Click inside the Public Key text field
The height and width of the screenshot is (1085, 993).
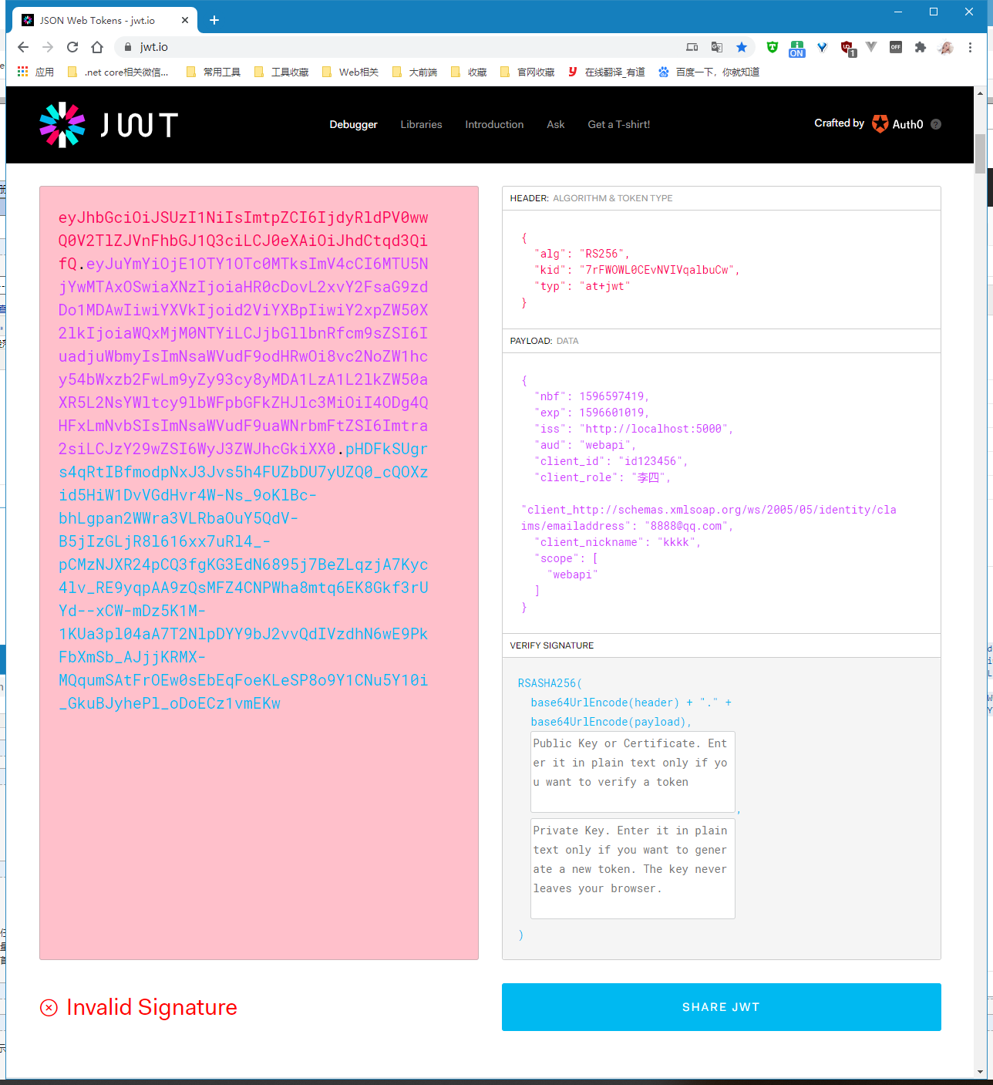[x=631, y=771]
